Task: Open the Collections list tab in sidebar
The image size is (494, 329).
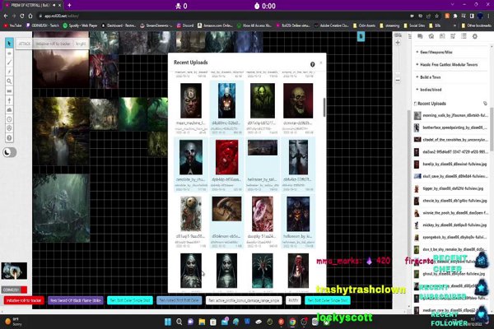Action: [x=464, y=36]
